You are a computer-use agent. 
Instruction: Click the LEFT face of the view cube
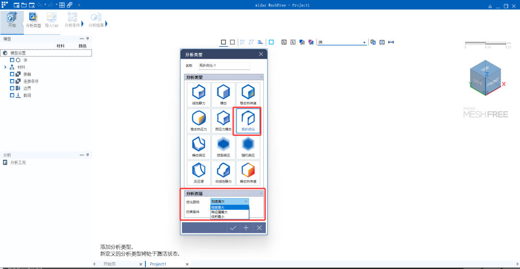(477, 81)
